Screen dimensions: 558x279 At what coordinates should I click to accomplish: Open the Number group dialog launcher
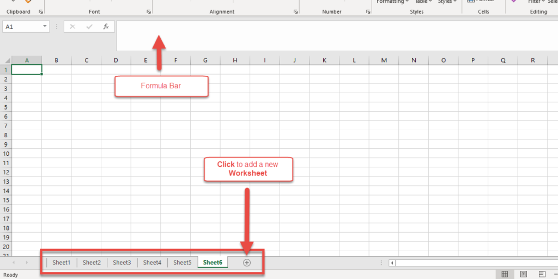click(368, 12)
